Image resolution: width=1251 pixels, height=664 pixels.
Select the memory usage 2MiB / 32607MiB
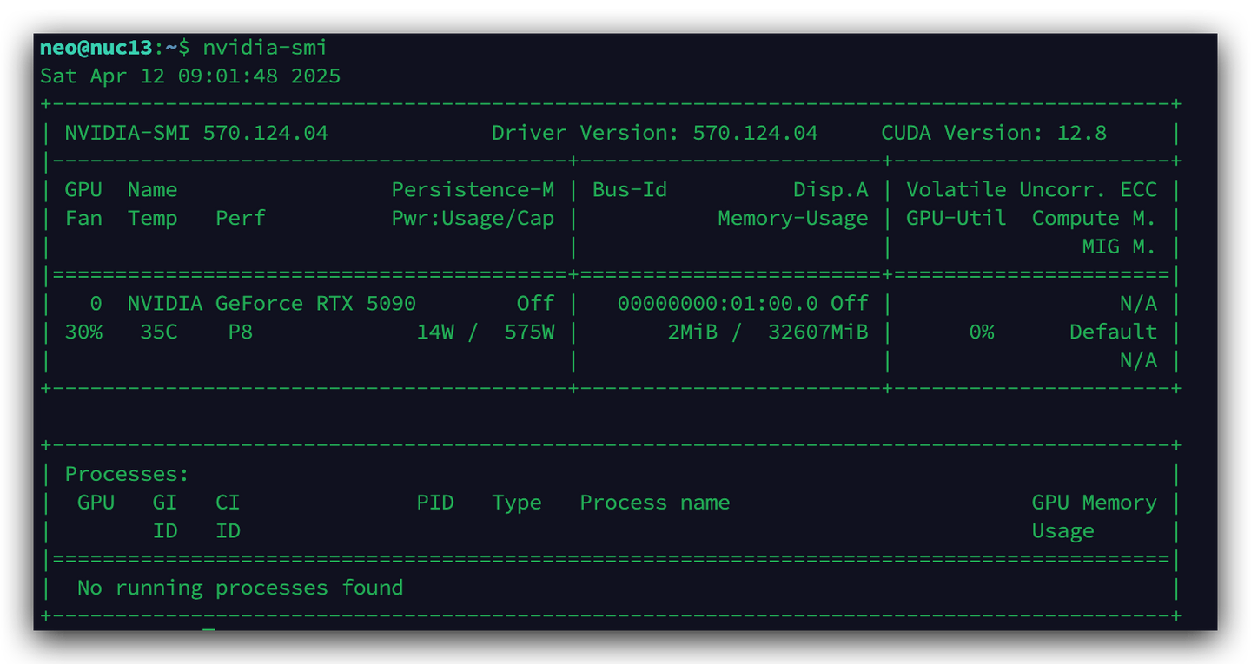click(768, 332)
